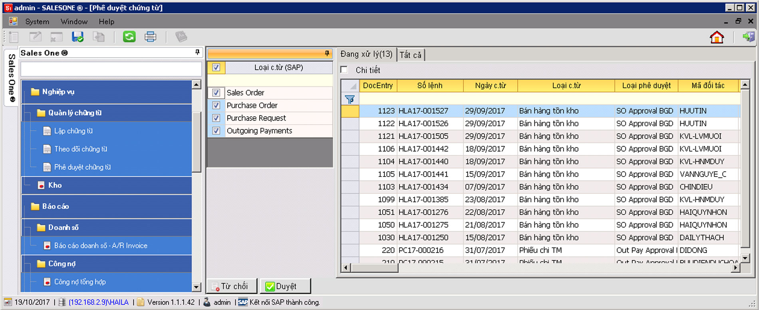The width and height of the screenshot is (759, 310).
Task: Click the printer icon in toolbar
Action: 150,37
